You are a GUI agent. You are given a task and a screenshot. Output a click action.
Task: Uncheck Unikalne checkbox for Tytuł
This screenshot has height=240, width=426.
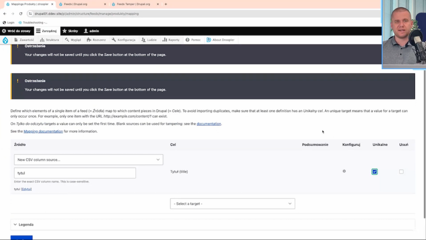[374, 172]
